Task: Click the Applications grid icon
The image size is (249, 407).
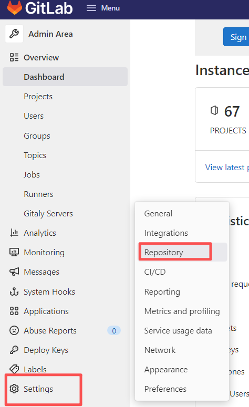Action: 14,311
